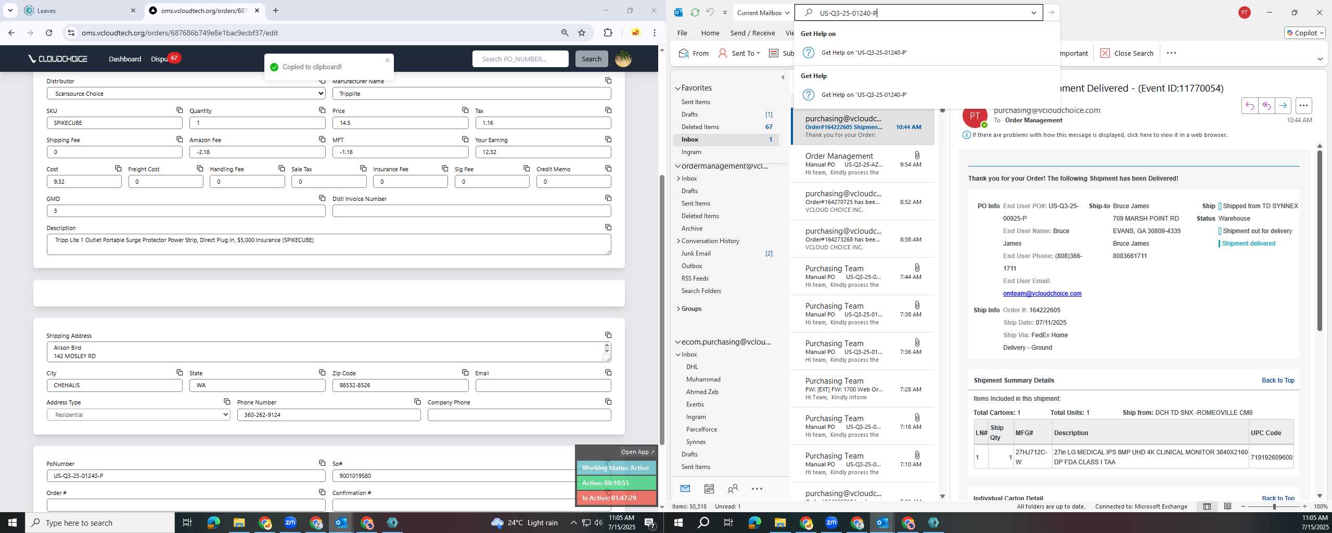Collapse the Outlook folder pane arrow
This screenshot has width=1332, height=533.
[x=783, y=78]
